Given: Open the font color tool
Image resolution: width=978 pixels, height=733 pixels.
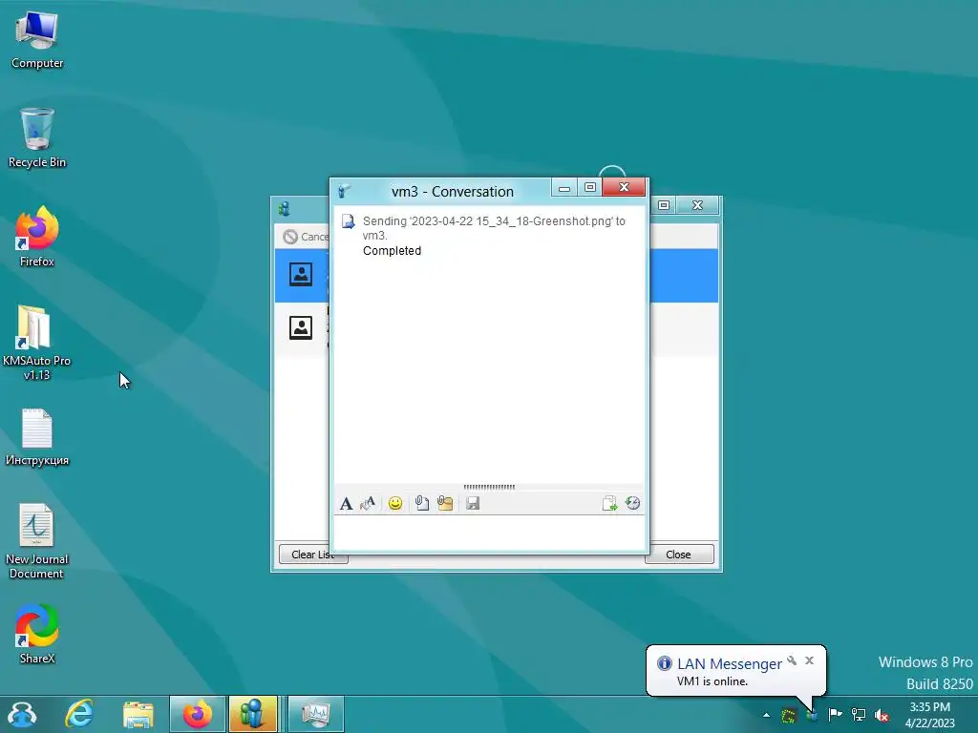Looking at the screenshot, I should coord(368,504).
